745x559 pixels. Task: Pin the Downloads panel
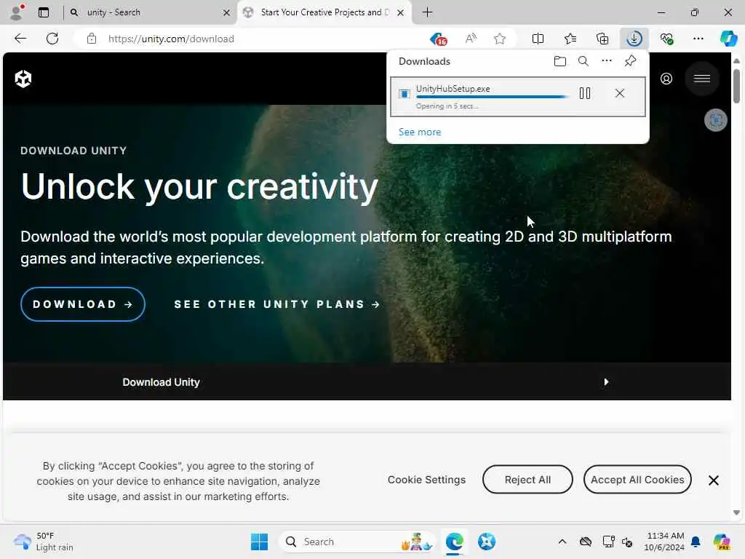click(x=631, y=61)
